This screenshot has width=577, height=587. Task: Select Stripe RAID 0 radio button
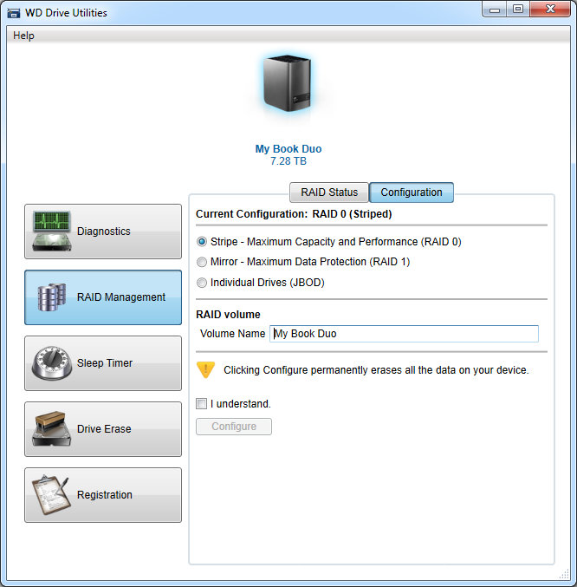click(x=202, y=242)
